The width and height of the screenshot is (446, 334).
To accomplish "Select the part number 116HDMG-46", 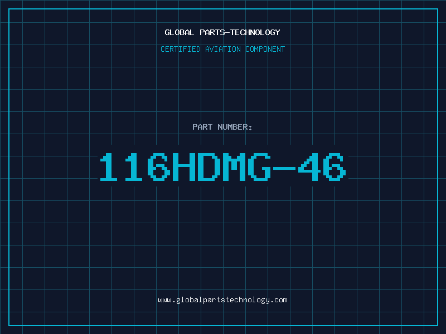I will [222, 167].
